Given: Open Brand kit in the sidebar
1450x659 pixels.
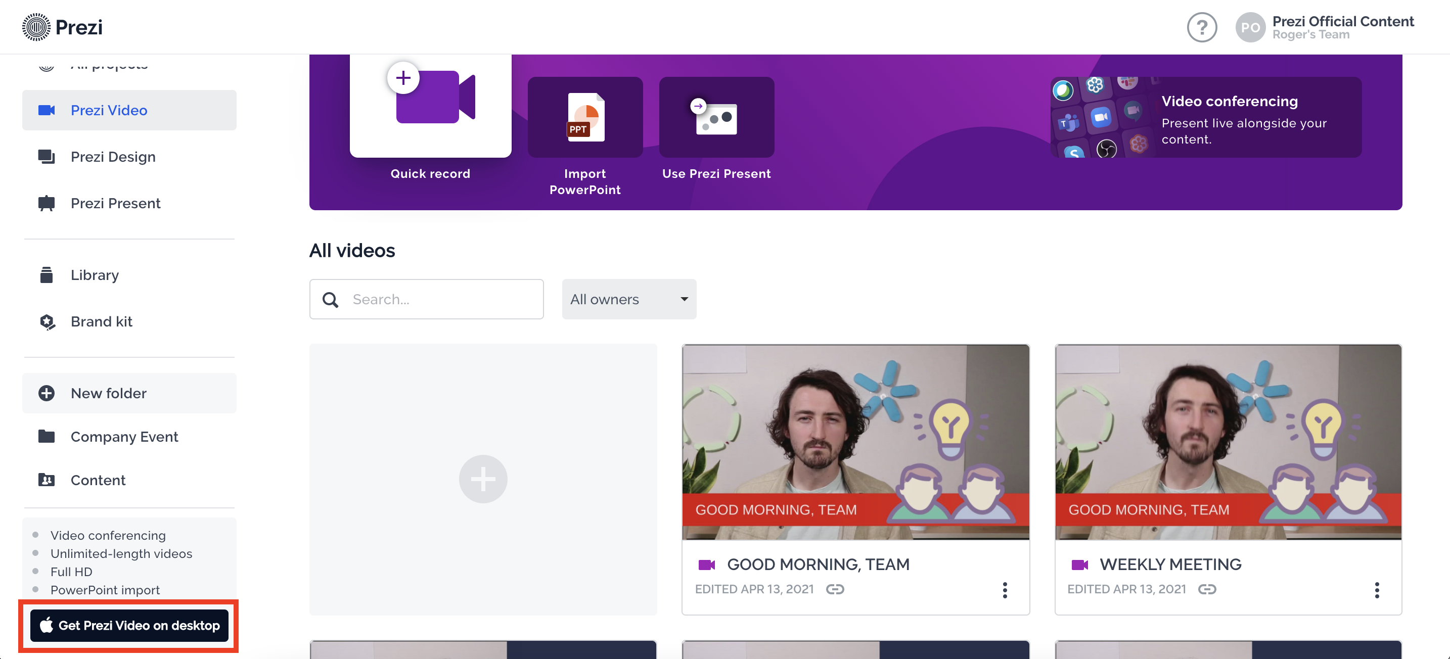Looking at the screenshot, I should coord(101,321).
